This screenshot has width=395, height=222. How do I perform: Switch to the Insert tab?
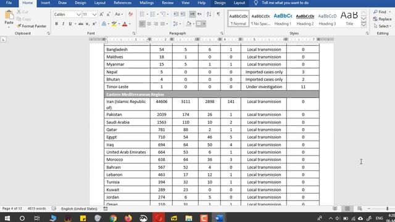click(45, 3)
